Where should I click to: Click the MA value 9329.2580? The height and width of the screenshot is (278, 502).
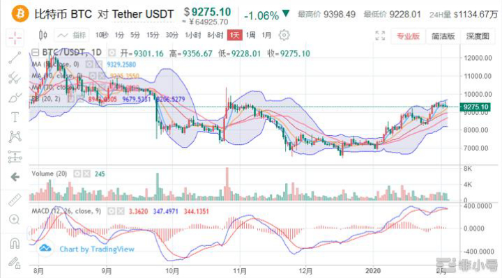[x=121, y=65]
